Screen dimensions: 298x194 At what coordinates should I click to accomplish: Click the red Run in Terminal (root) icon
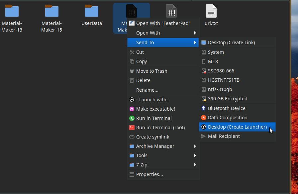(132, 128)
